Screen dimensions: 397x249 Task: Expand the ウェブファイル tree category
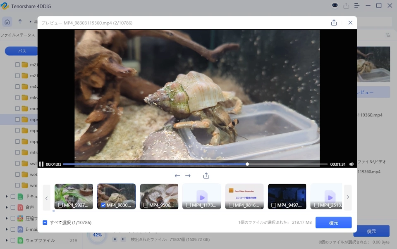(7, 240)
